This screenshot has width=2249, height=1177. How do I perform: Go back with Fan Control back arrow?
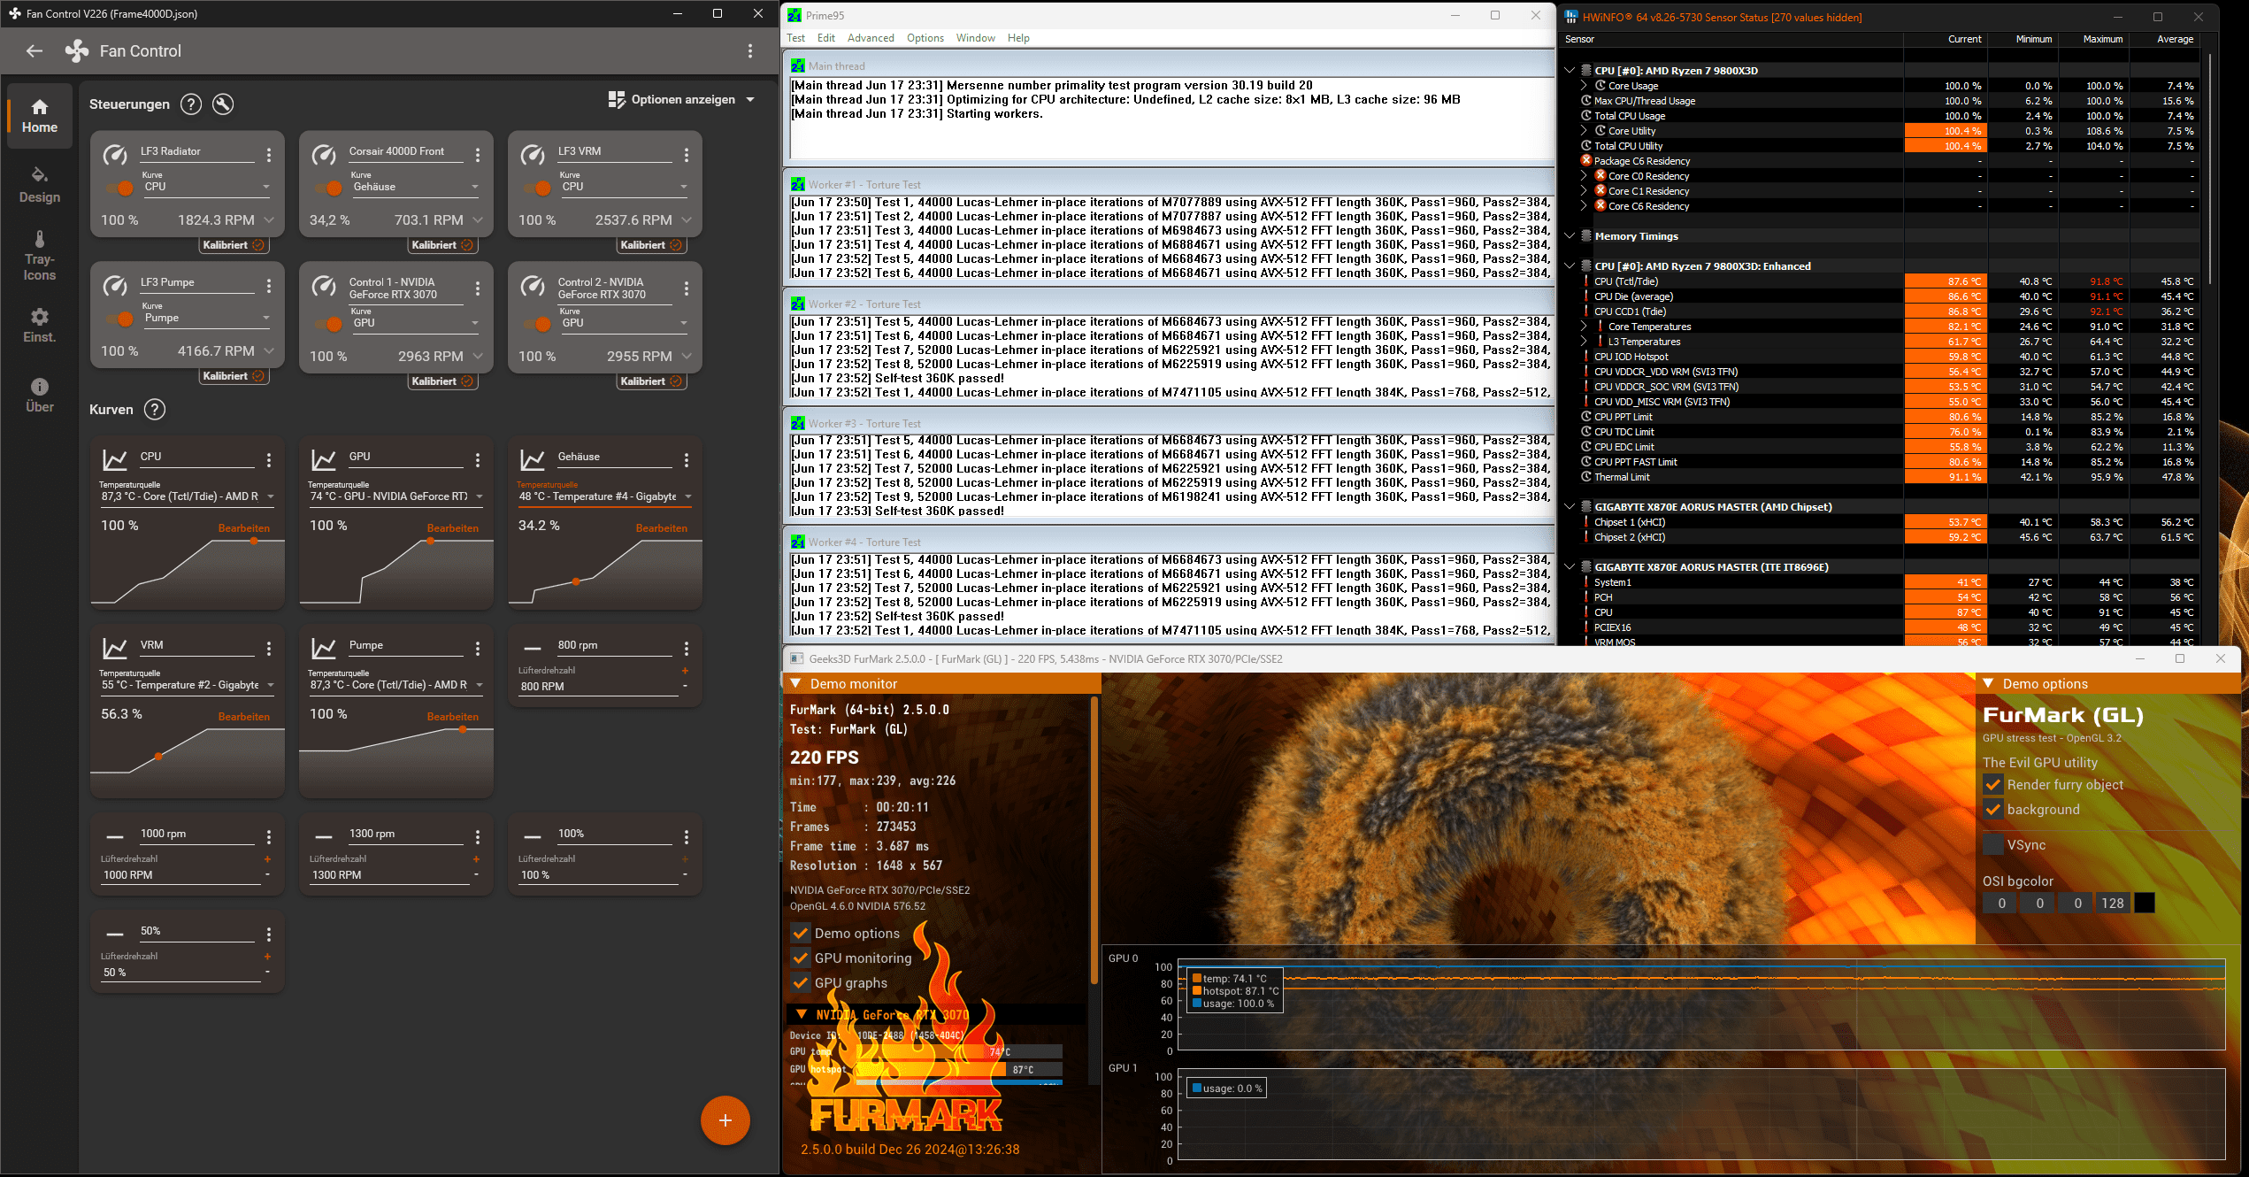(x=35, y=51)
